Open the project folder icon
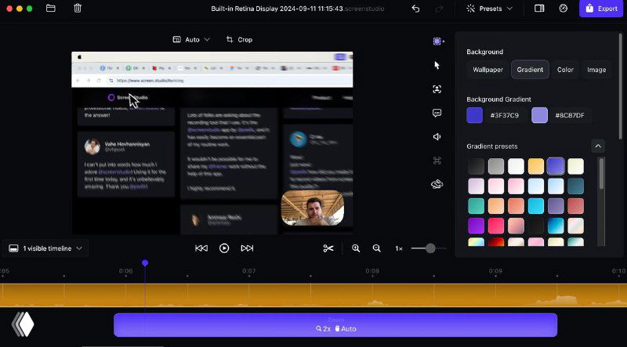This screenshot has height=347, width=627. [51, 9]
